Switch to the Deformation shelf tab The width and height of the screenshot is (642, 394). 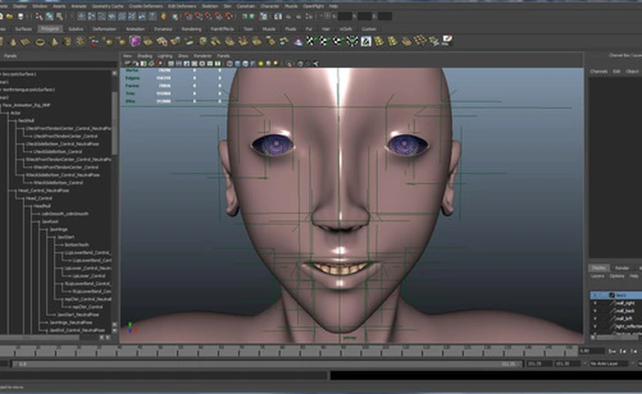(104, 29)
